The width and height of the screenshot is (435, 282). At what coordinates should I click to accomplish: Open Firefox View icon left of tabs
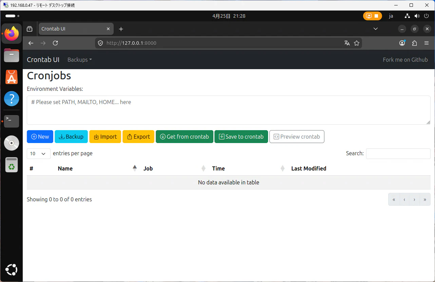coord(30,29)
